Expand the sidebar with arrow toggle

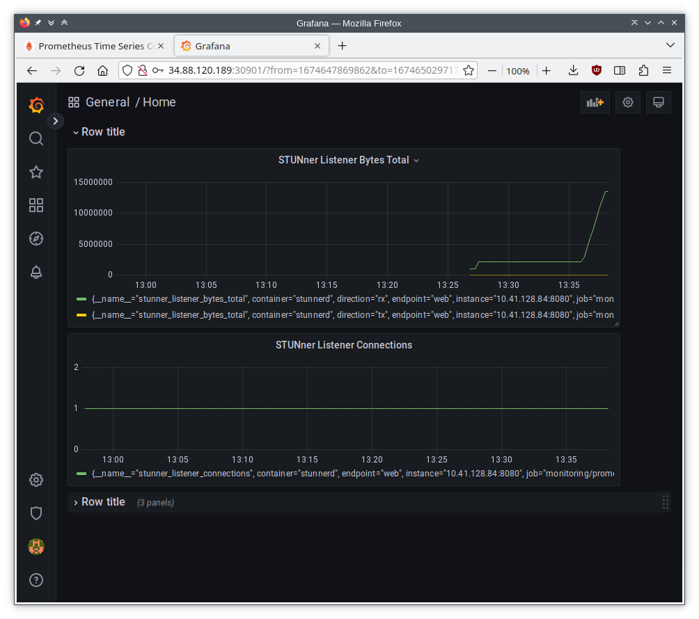point(55,121)
